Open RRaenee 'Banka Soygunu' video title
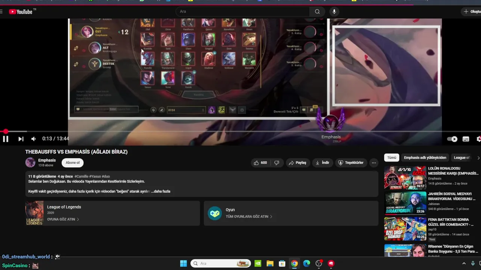 click(453, 249)
